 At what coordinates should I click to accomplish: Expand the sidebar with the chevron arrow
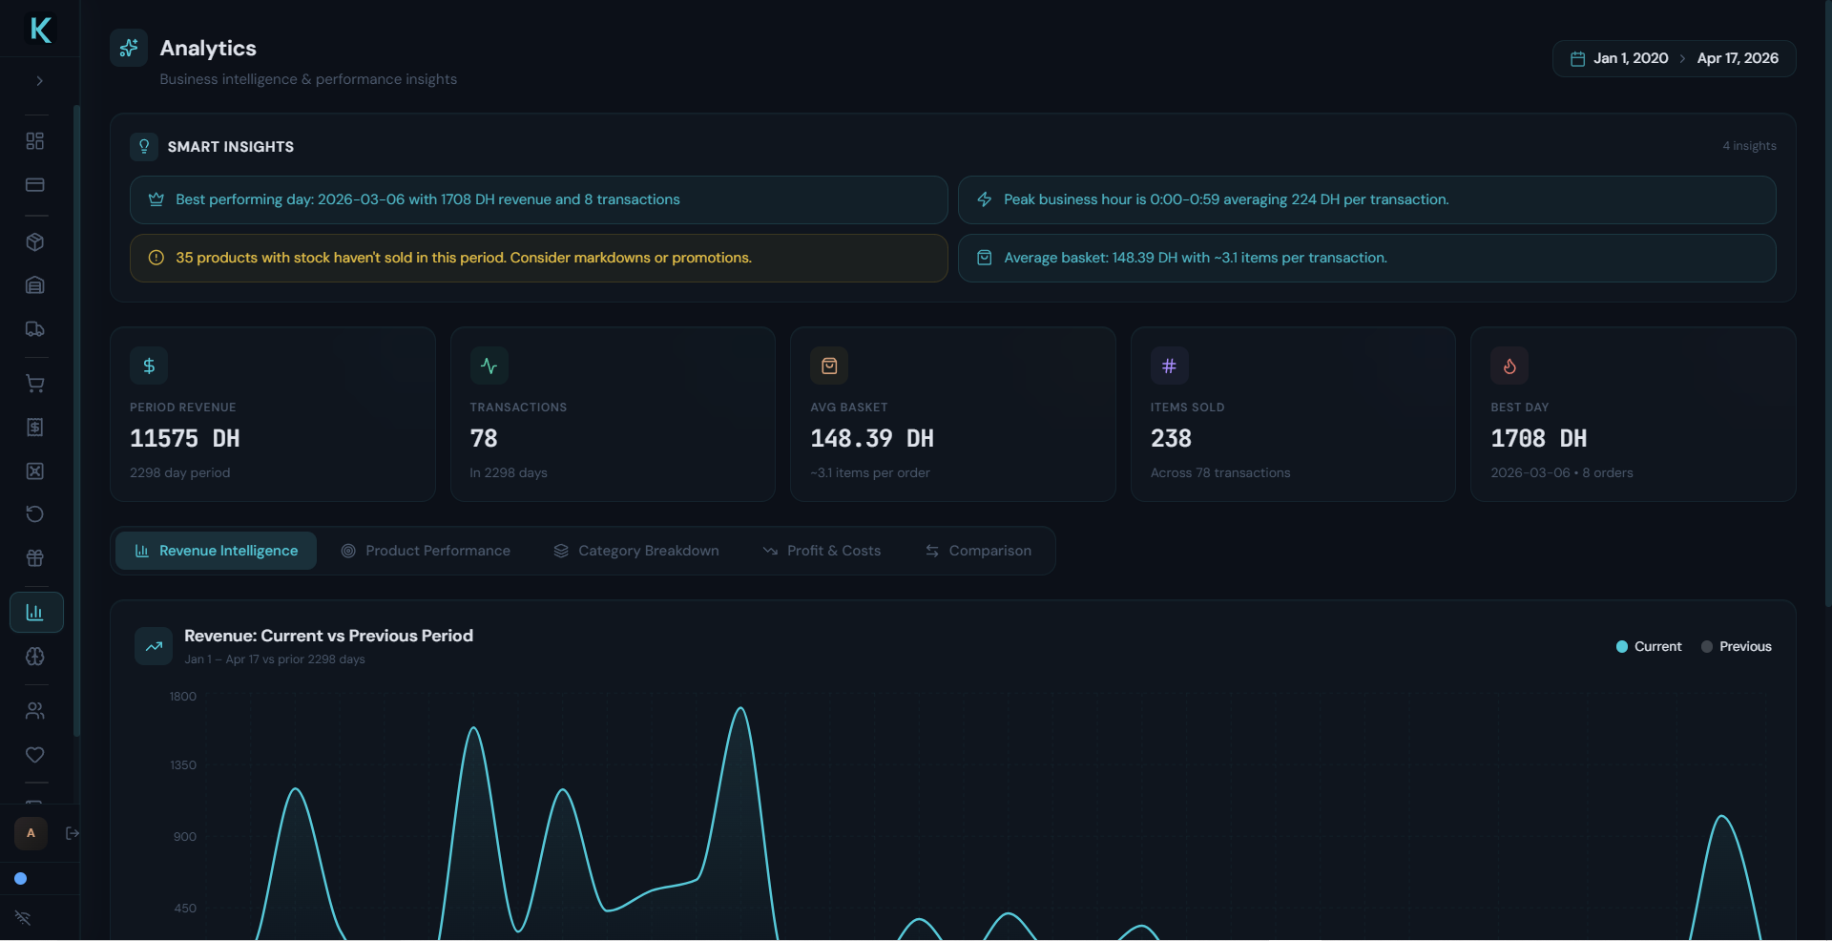(x=38, y=81)
